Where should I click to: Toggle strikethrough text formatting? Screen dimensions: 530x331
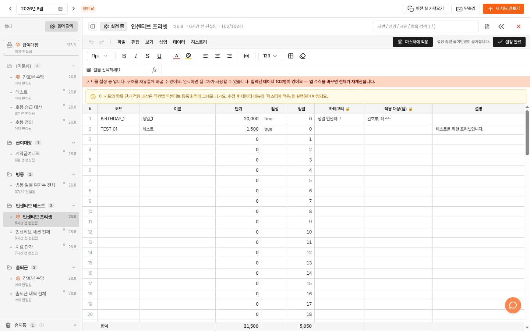click(148, 56)
